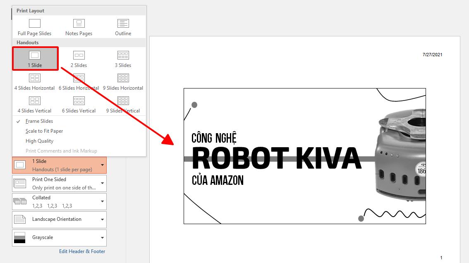Select 6 Slides Horizontal handout option
469x263 pixels.
tap(78, 81)
